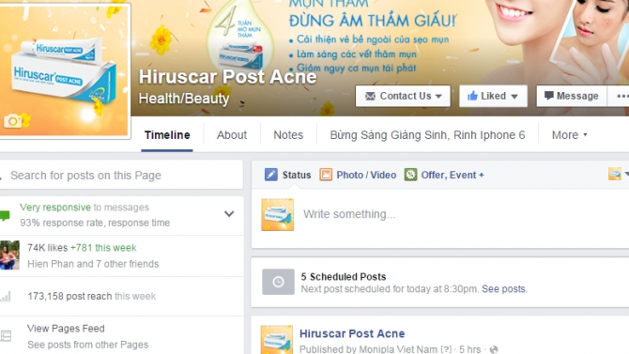Viewport: 629px width, 354px height.
Task: Expand the Very responsive messages chevron
Action: pyautogui.click(x=229, y=214)
